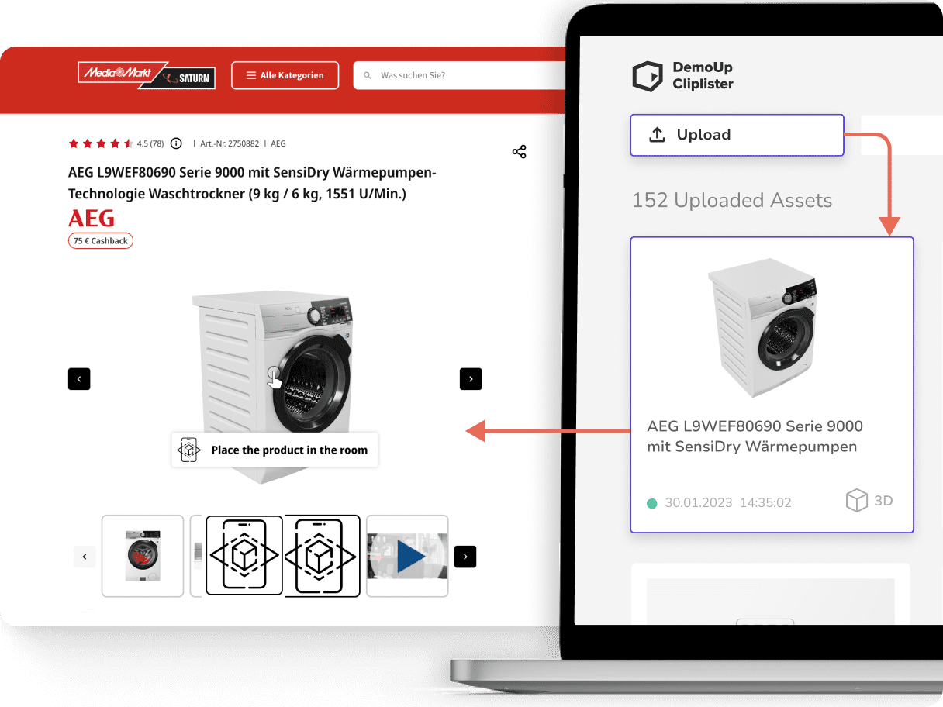Viewport: 943px width, 707px height.
Task: Click the AEG brand logo
Action: 92,217
